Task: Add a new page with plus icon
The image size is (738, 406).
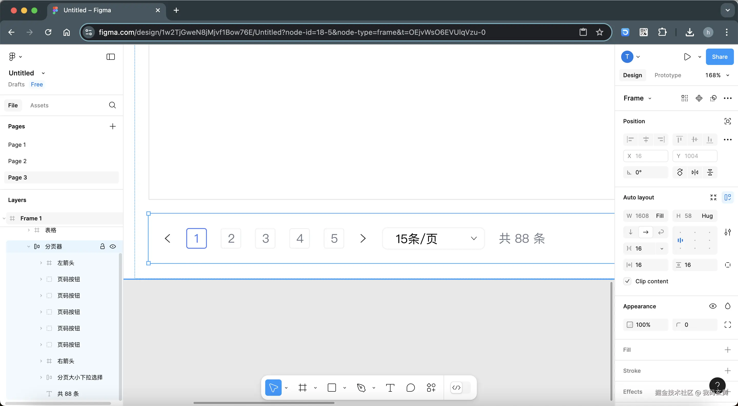Action: pos(112,126)
